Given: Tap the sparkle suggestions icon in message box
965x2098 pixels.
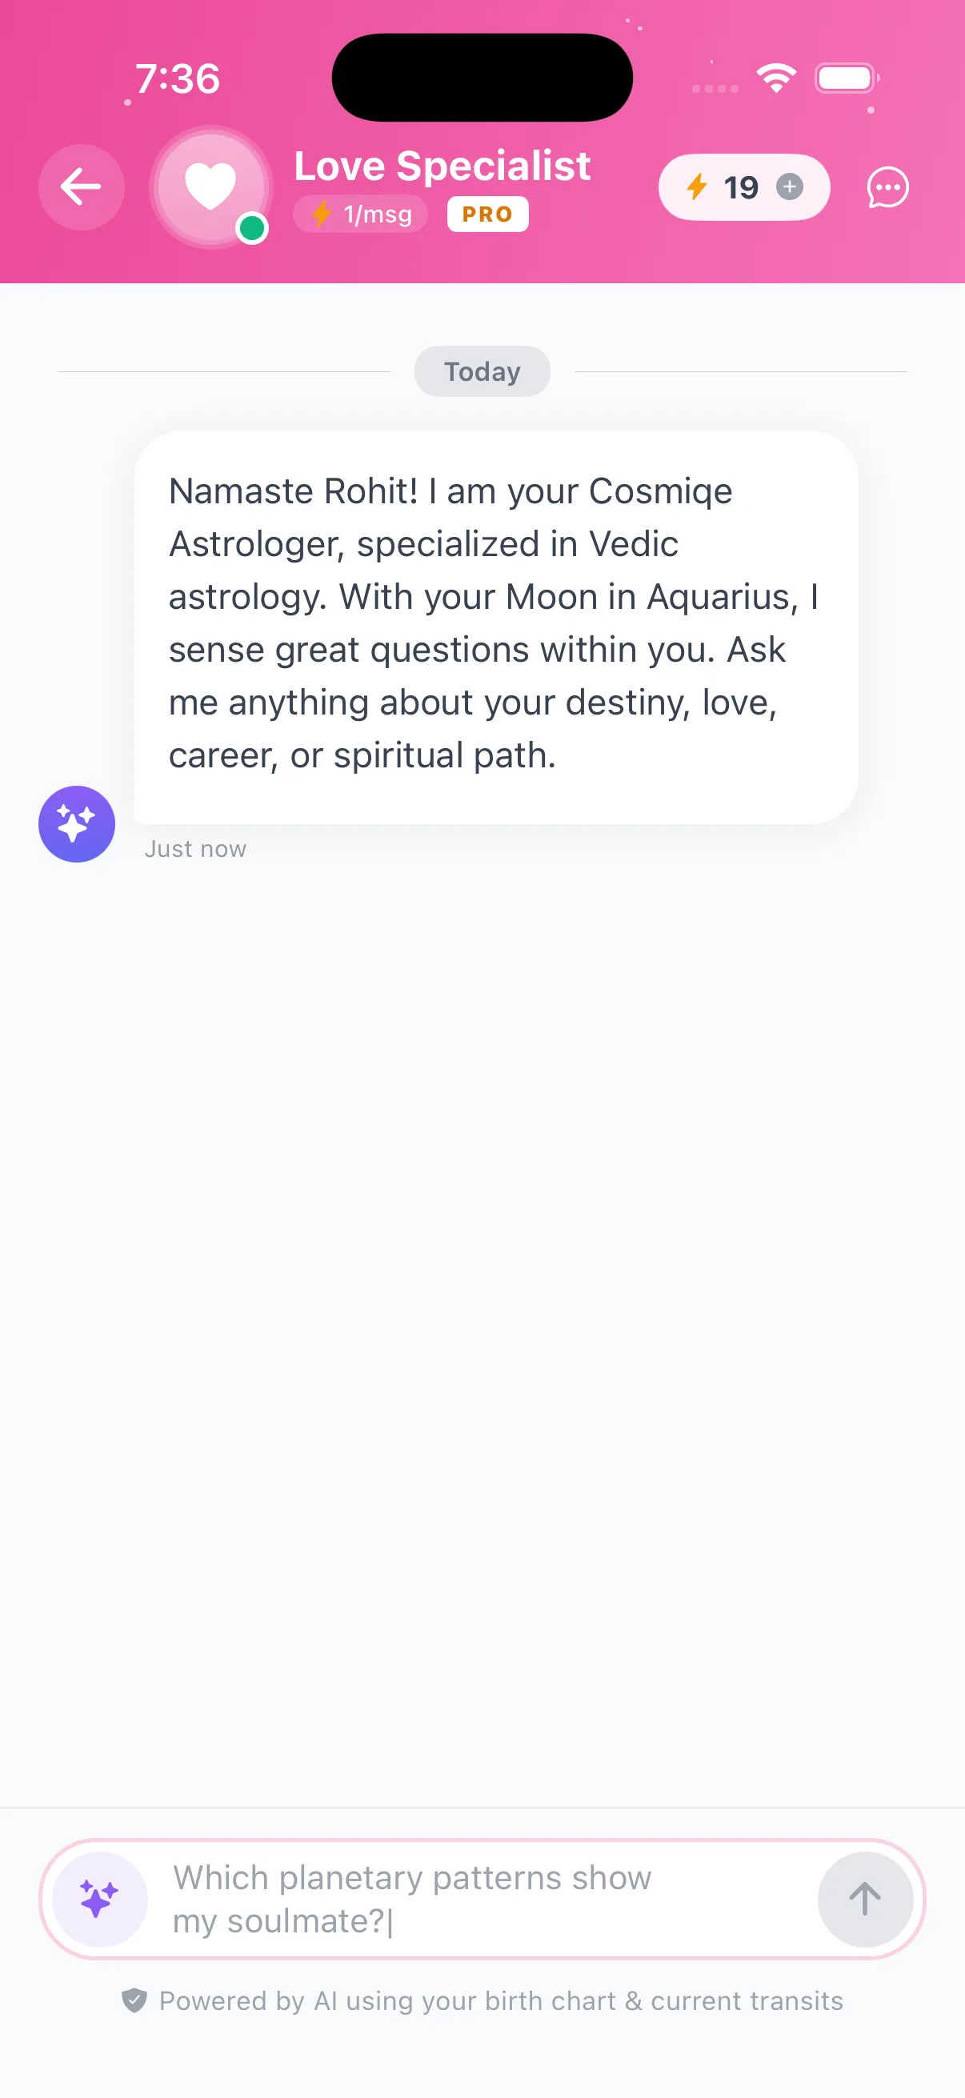Looking at the screenshot, I should (x=99, y=1899).
